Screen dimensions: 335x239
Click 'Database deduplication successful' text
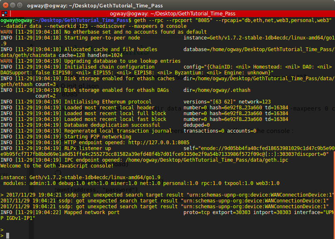(112, 125)
